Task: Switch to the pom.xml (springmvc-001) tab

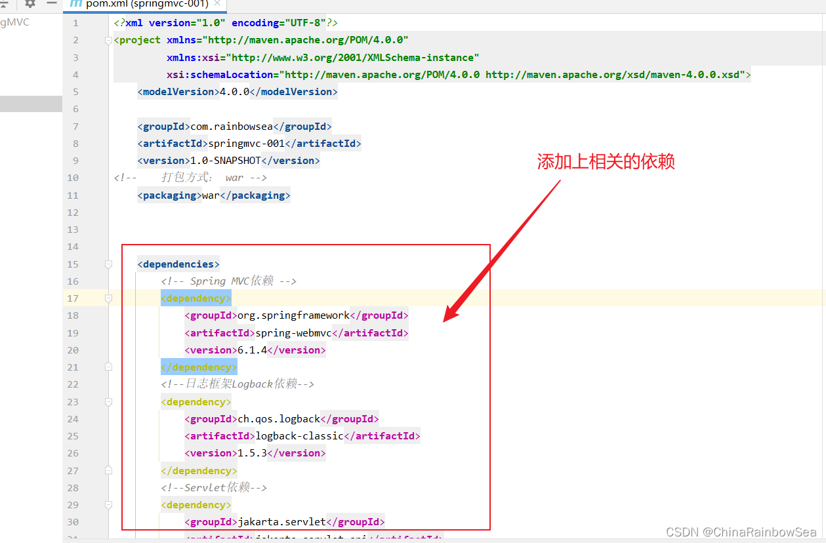Action: click(147, 5)
